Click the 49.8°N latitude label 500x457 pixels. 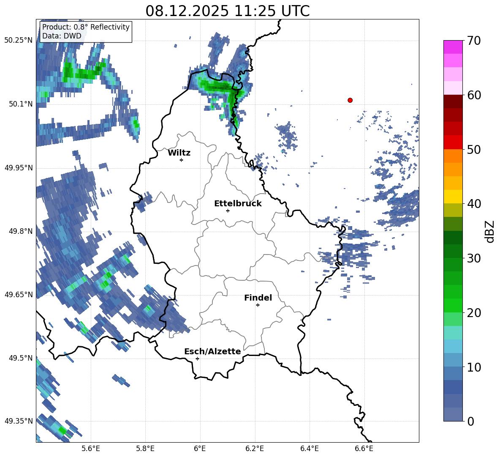point(21,231)
